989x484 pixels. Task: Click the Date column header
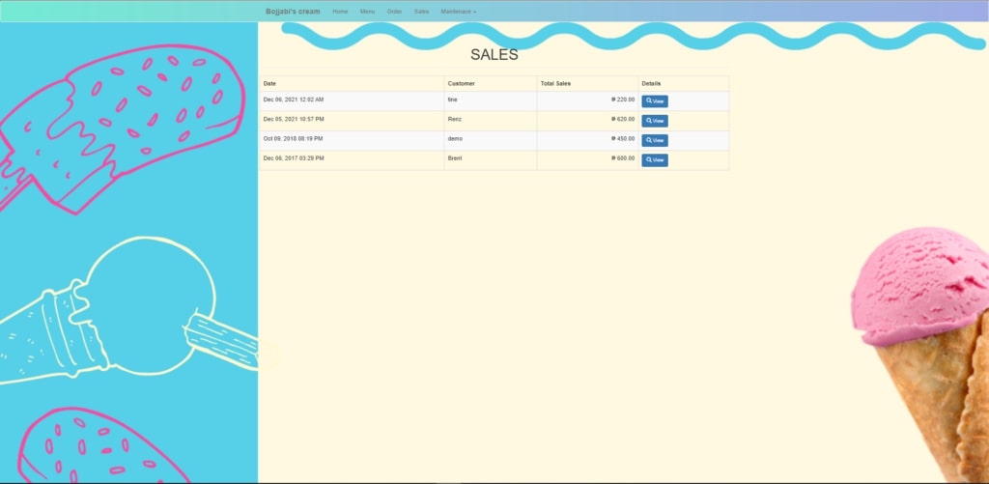click(x=269, y=84)
